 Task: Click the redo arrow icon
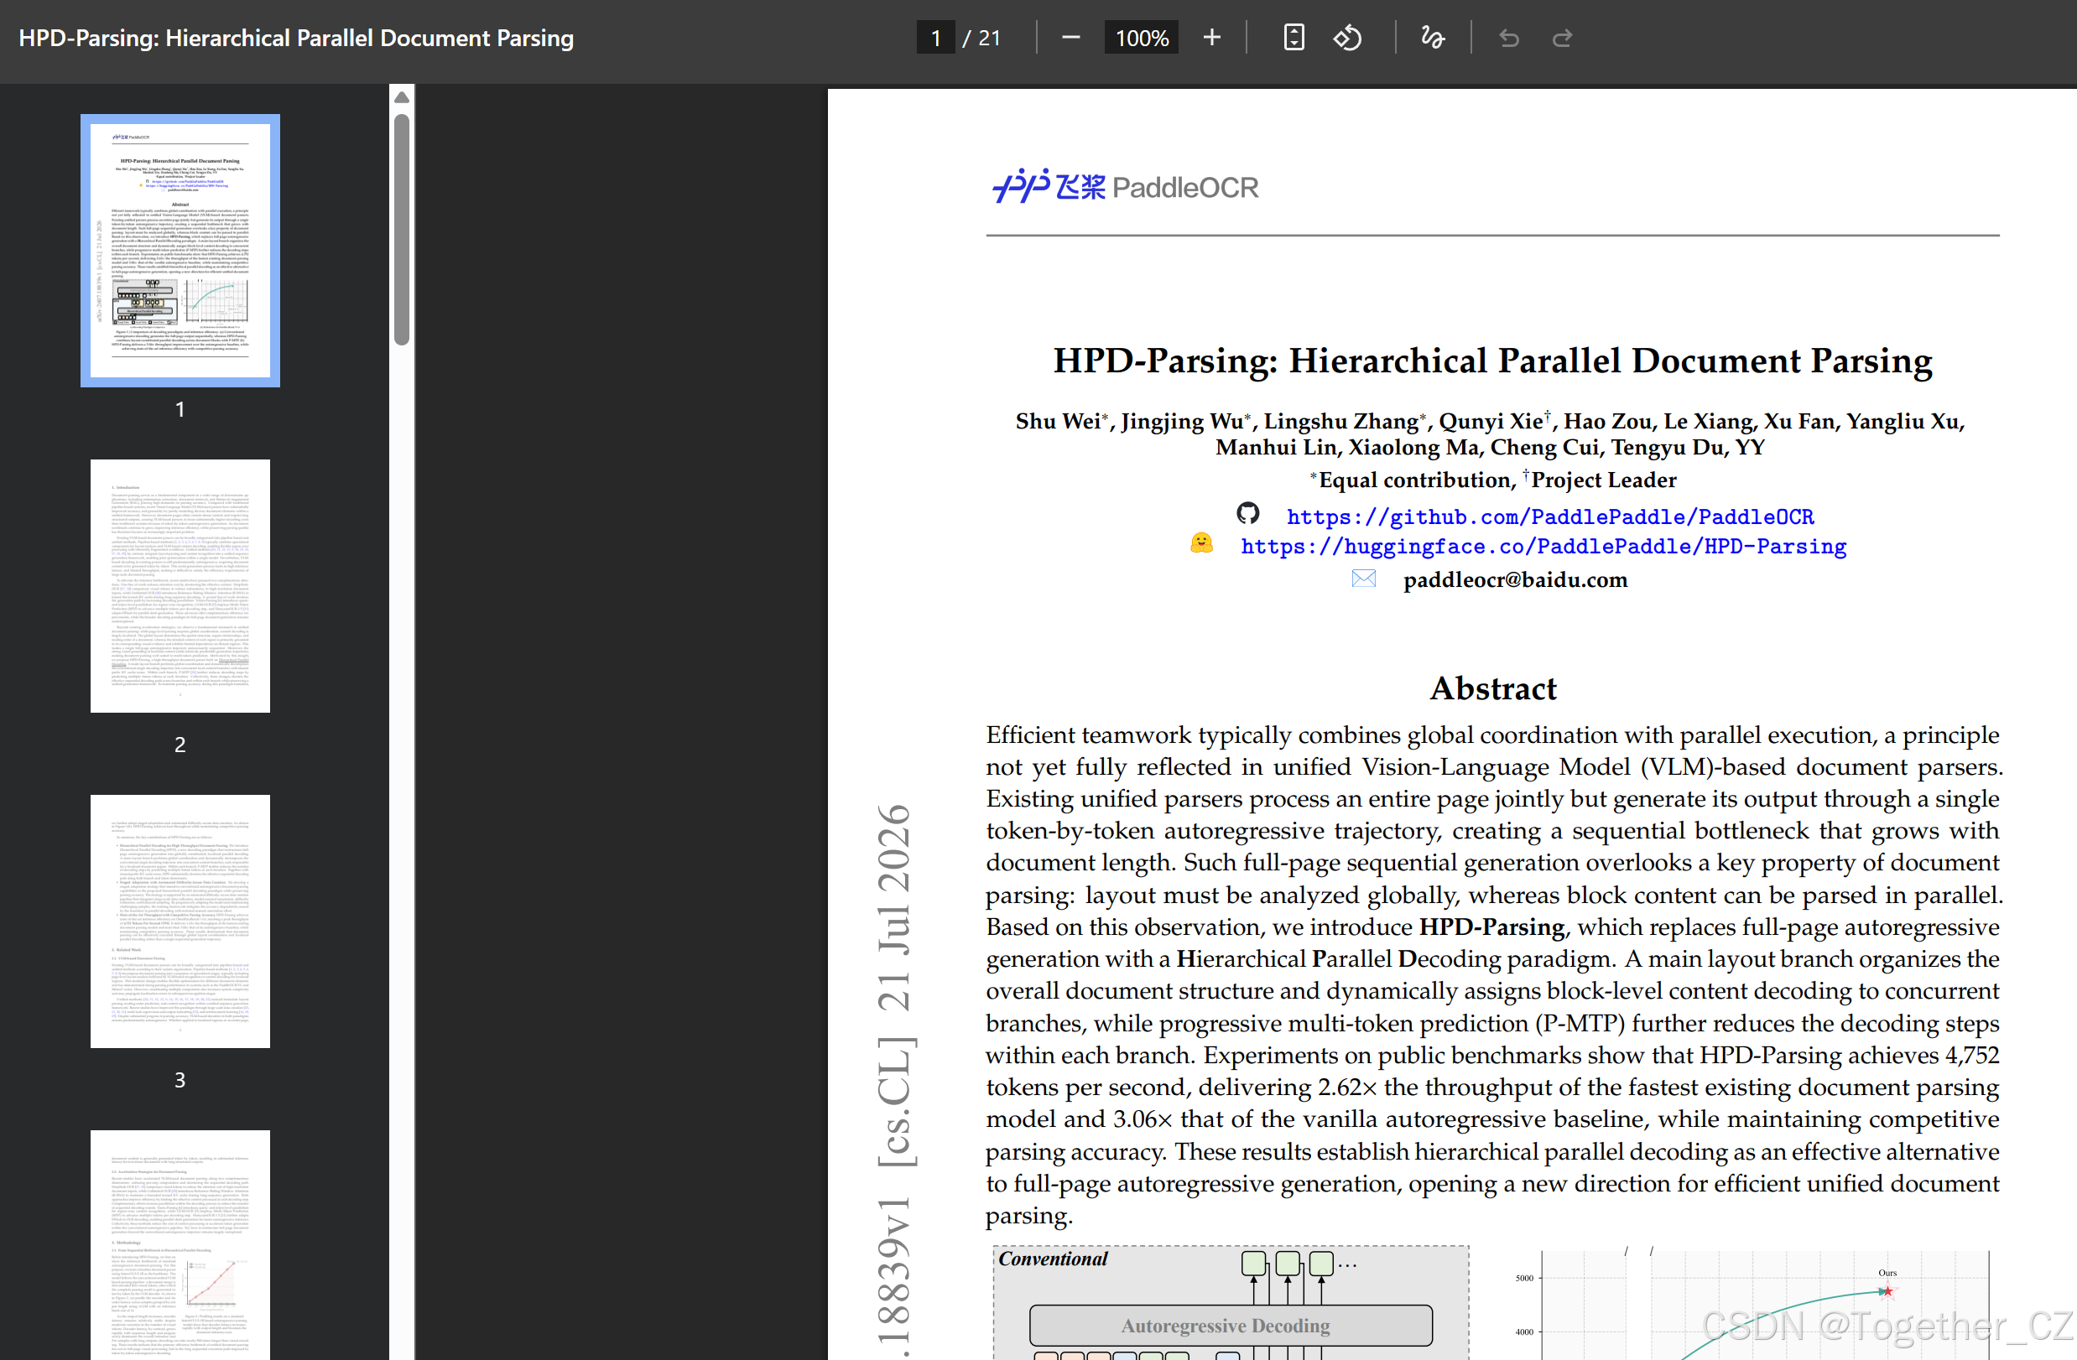[x=1562, y=38]
